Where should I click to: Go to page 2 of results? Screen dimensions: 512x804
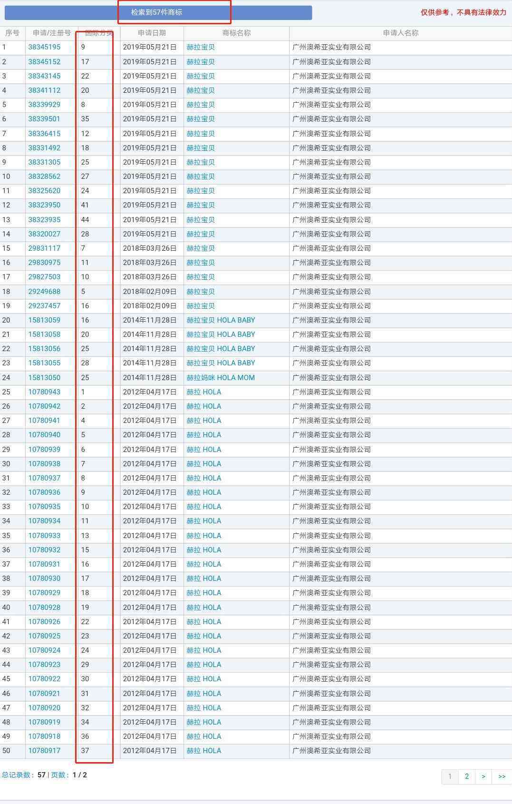coord(467,776)
